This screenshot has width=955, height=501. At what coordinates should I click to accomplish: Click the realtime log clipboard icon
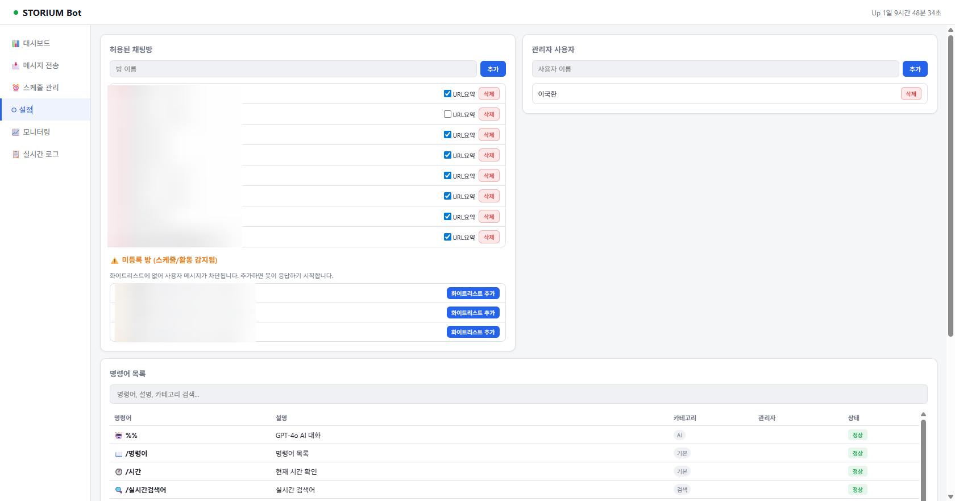[16, 155]
